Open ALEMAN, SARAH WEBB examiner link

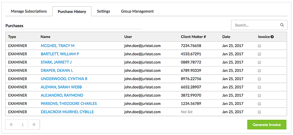(61, 87)
